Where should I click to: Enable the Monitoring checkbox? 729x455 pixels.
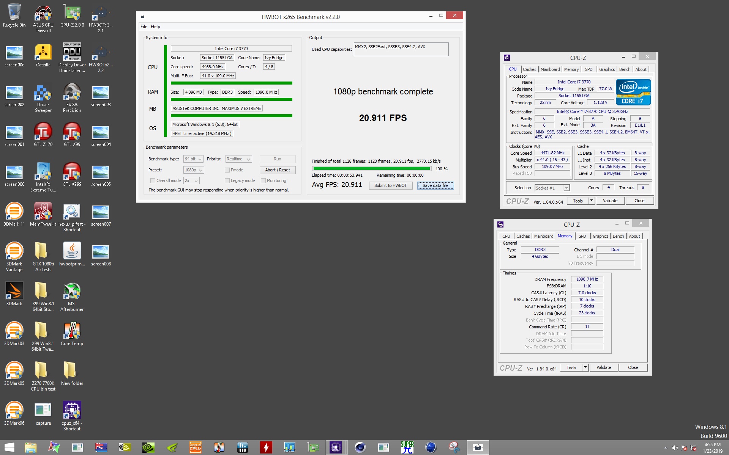pyautogui.click(x=263, y=181)
